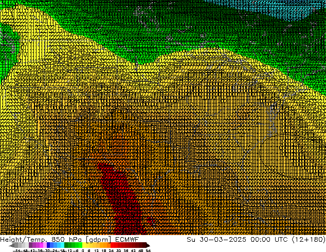Select the bright yellow swatch above 0
326x252 pixels.
click(x=84, y=245)
